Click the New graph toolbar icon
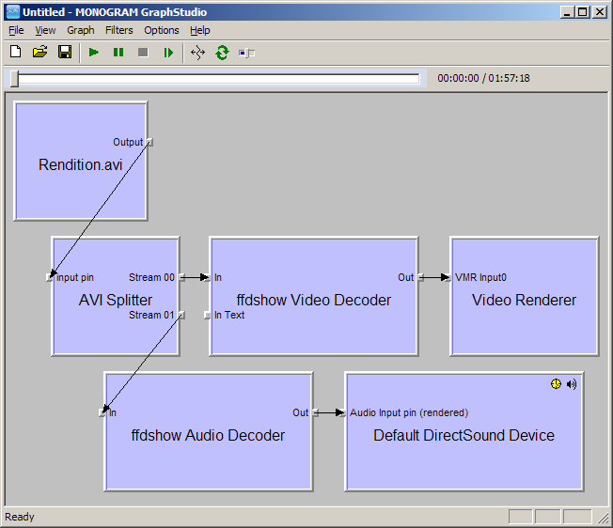 point(16,52)
